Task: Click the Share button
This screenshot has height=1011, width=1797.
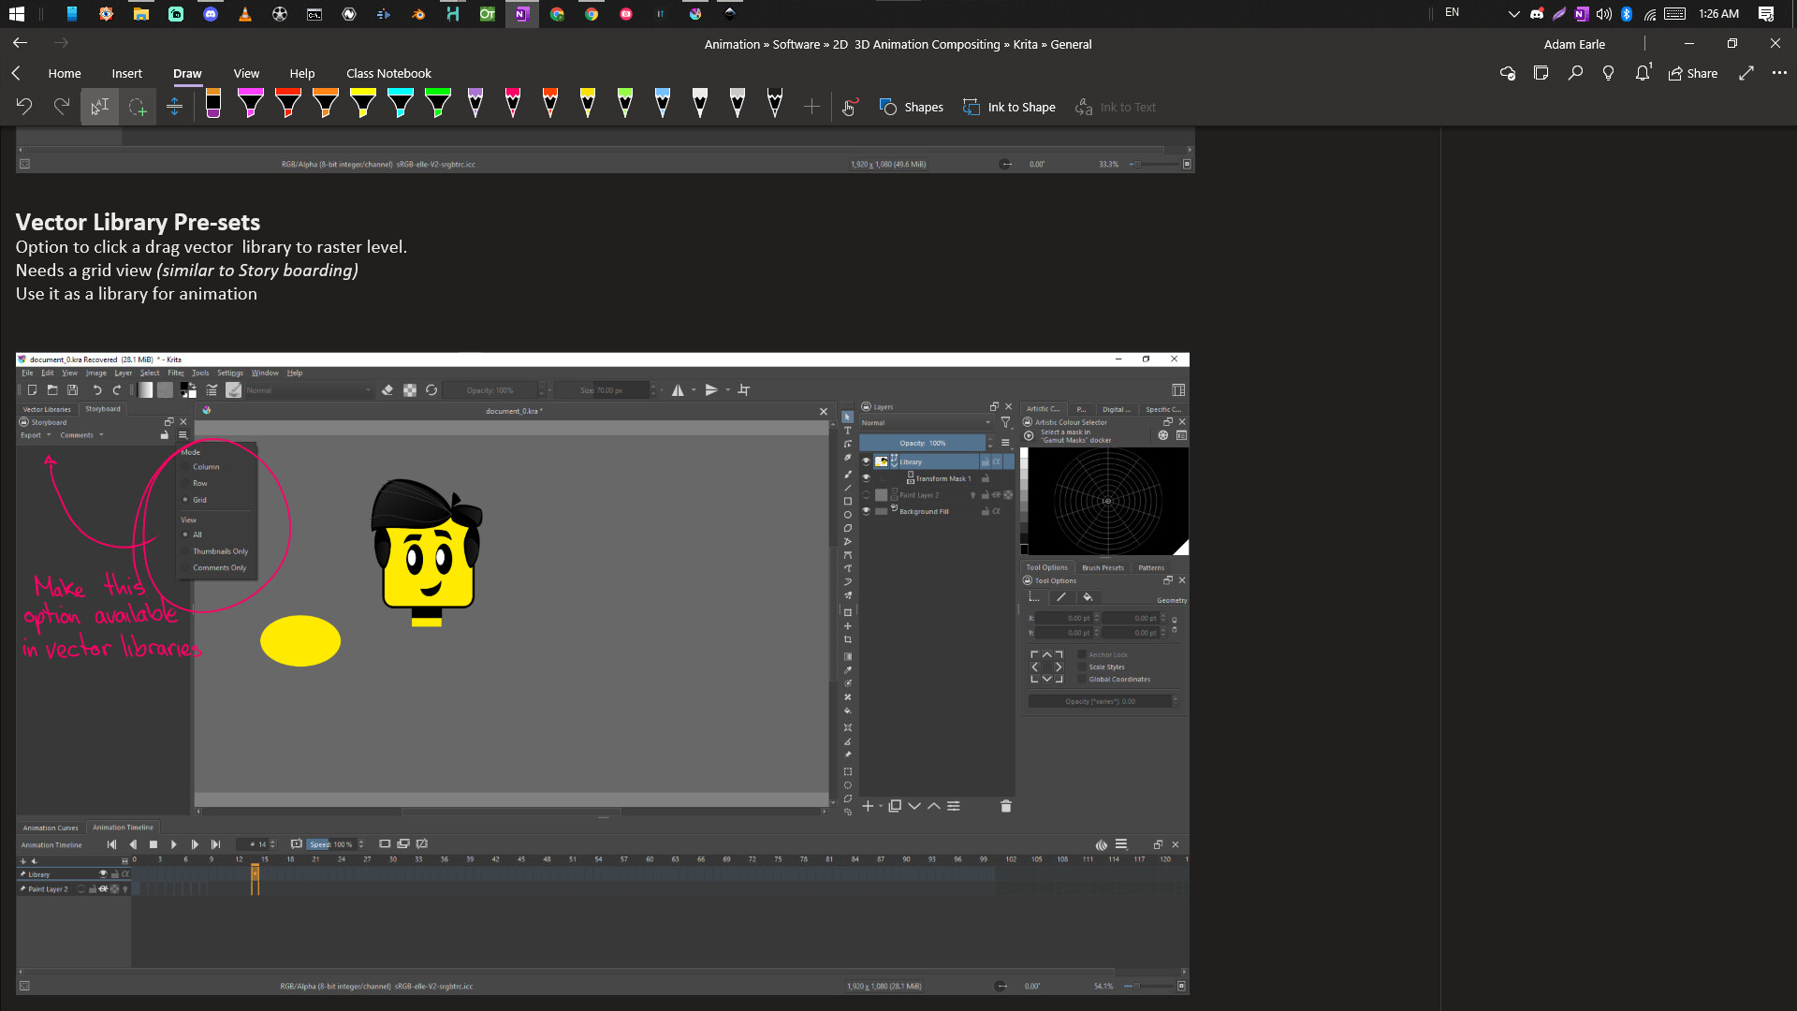Action: (1693, 73)
